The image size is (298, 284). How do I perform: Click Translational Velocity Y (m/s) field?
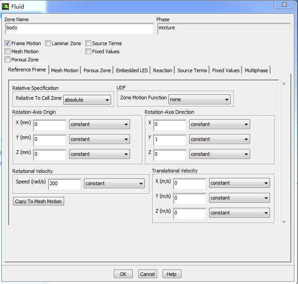(190, 199)
